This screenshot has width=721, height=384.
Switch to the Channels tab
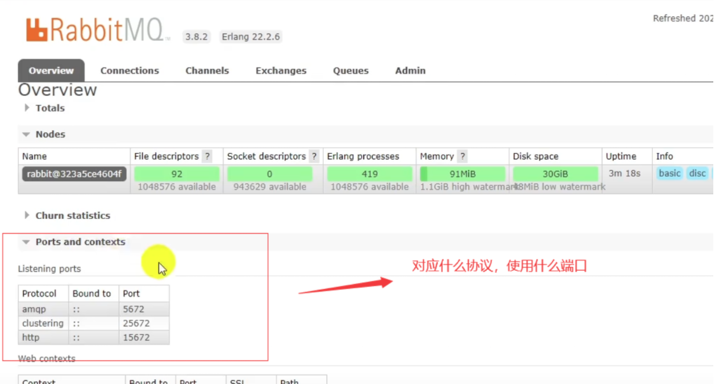pos(207,70)
